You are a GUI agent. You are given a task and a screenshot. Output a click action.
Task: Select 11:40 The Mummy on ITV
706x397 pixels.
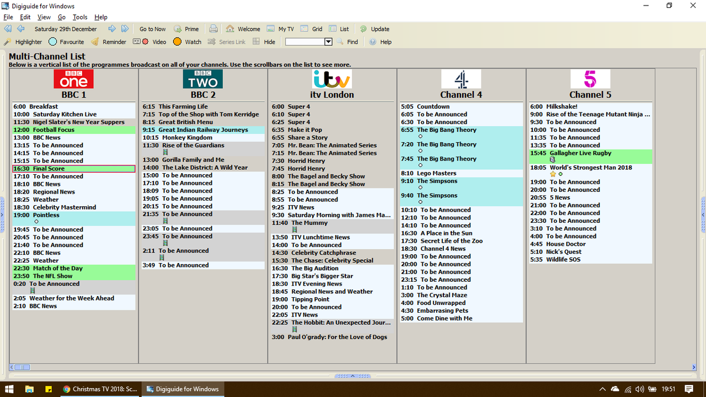tap(333, 226)
